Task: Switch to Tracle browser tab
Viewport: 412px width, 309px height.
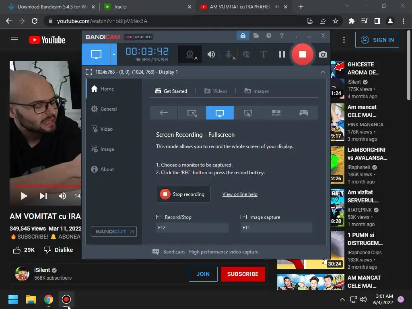Action: coord(148,7)
